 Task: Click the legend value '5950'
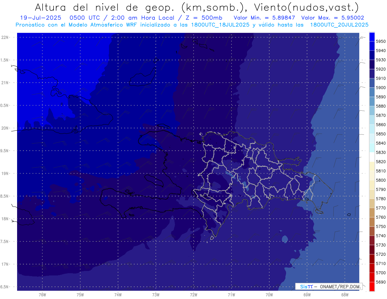pyautogui.click(x=381, y=41)
